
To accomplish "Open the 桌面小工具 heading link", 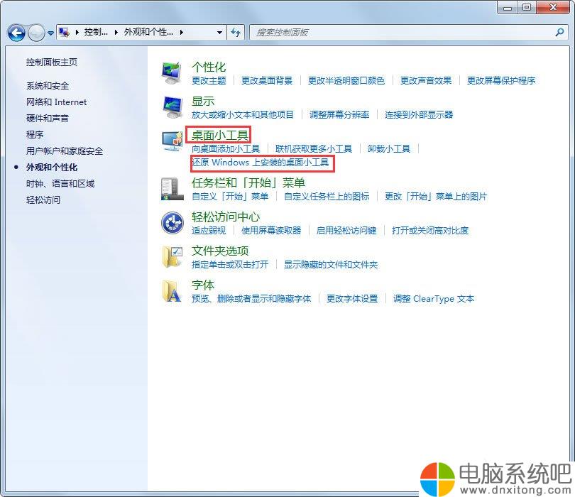I will pyautogui.click(x=220, y=136).
